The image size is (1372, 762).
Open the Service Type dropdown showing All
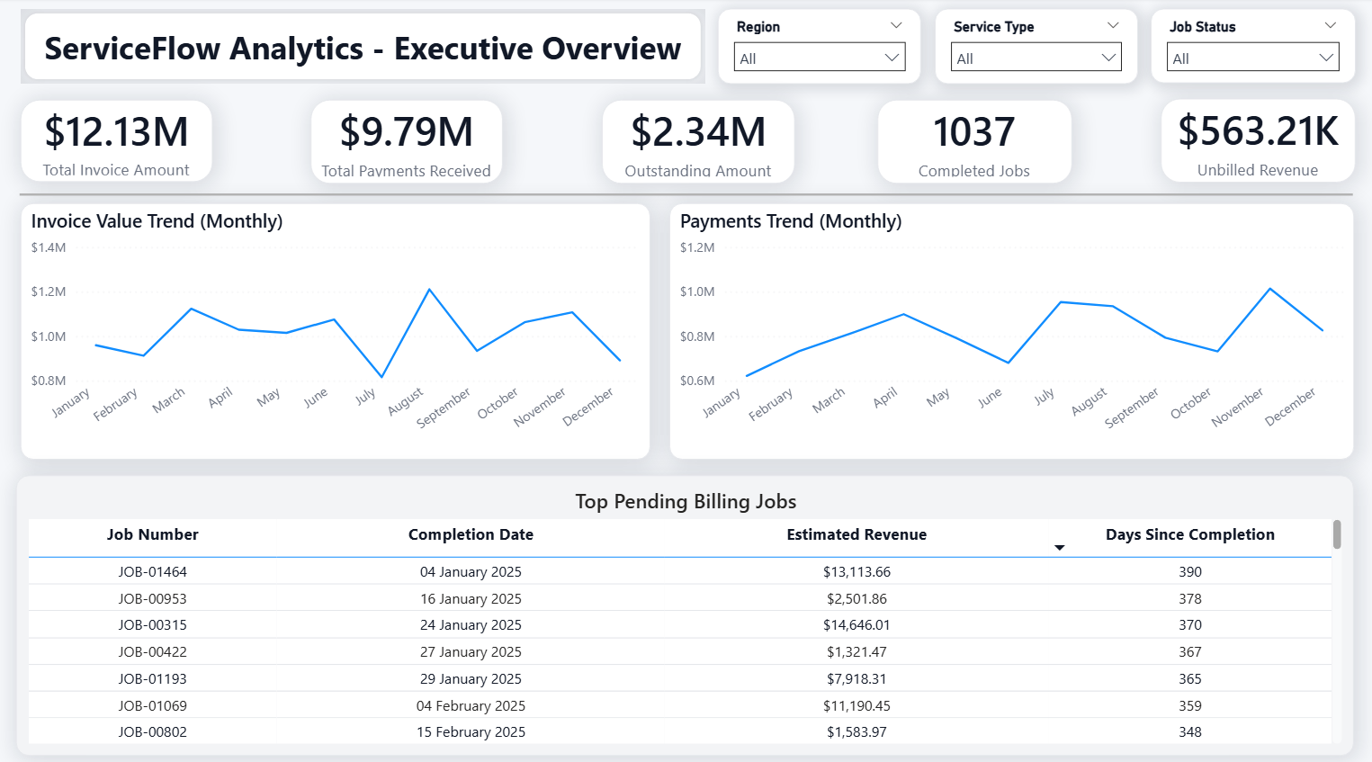pyautogui.click(x=1036, y=58)
